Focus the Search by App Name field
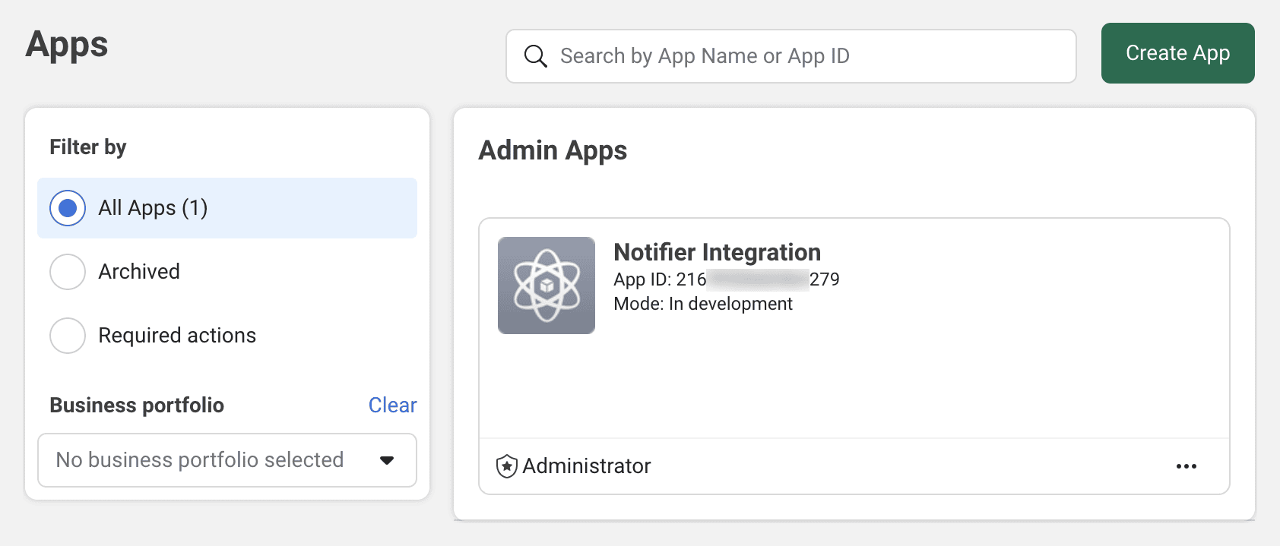The width and height of the screenshot is (1280, 546). tap(791, 56)
